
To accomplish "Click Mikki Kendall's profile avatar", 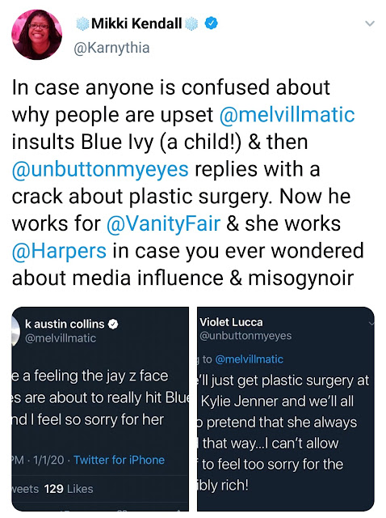I will pyautogui.click(x=36, y=34).
